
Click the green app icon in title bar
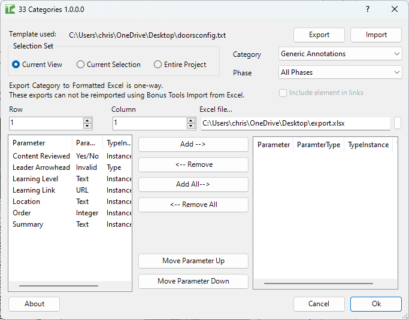pos(10,9)
